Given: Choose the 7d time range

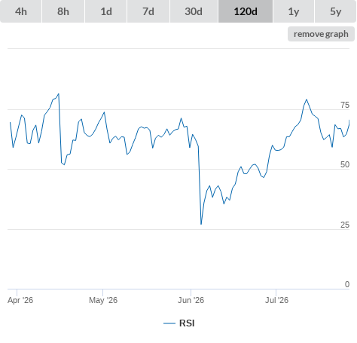Looking at the screenshot, I should 148,11.
